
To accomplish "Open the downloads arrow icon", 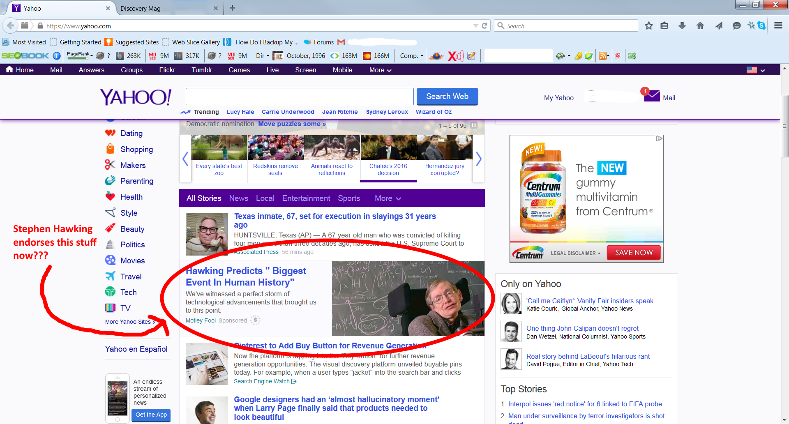I will point(682,25).
